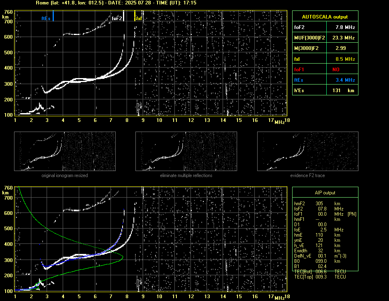Image resolution: width=389 pixels, height=301 pixels.
Task: Select the "131 km" h'Es value
Action: (343, 91)
